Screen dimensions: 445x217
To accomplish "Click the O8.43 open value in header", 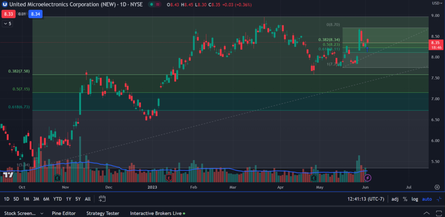I will tap(173, 5).
